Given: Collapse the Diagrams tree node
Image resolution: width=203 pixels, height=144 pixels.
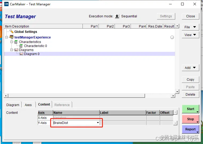Looking at the screenshot, I should [12, 50].
